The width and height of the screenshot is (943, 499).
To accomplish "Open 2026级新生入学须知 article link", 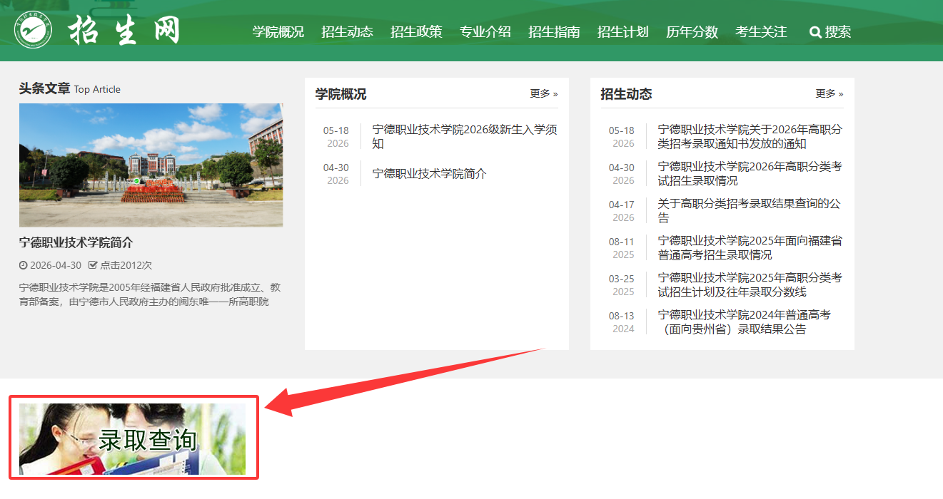I will click(x=465, y=137).
